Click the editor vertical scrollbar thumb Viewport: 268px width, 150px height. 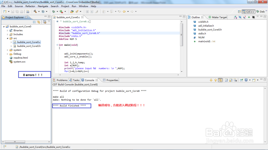click(x=181, y=35)
